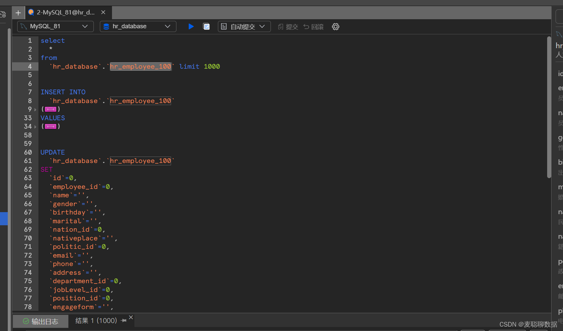This screenshot has height=331, width=563.
Task: Click 'SET' keyword on line 62
Action: pyautogui.click(x=47, y=169)
